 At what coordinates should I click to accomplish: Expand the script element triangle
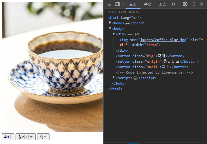pos(114,77)
